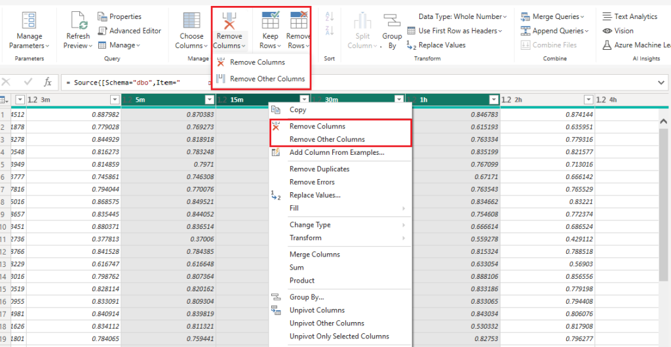The image size is (671, 347).
Task: Open the Manage query dropdown
Action: (x=119, y=45)
